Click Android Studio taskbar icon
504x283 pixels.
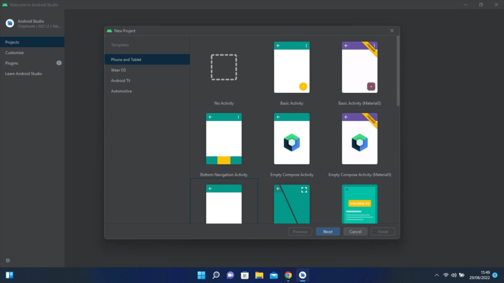(x=303, y=275)
